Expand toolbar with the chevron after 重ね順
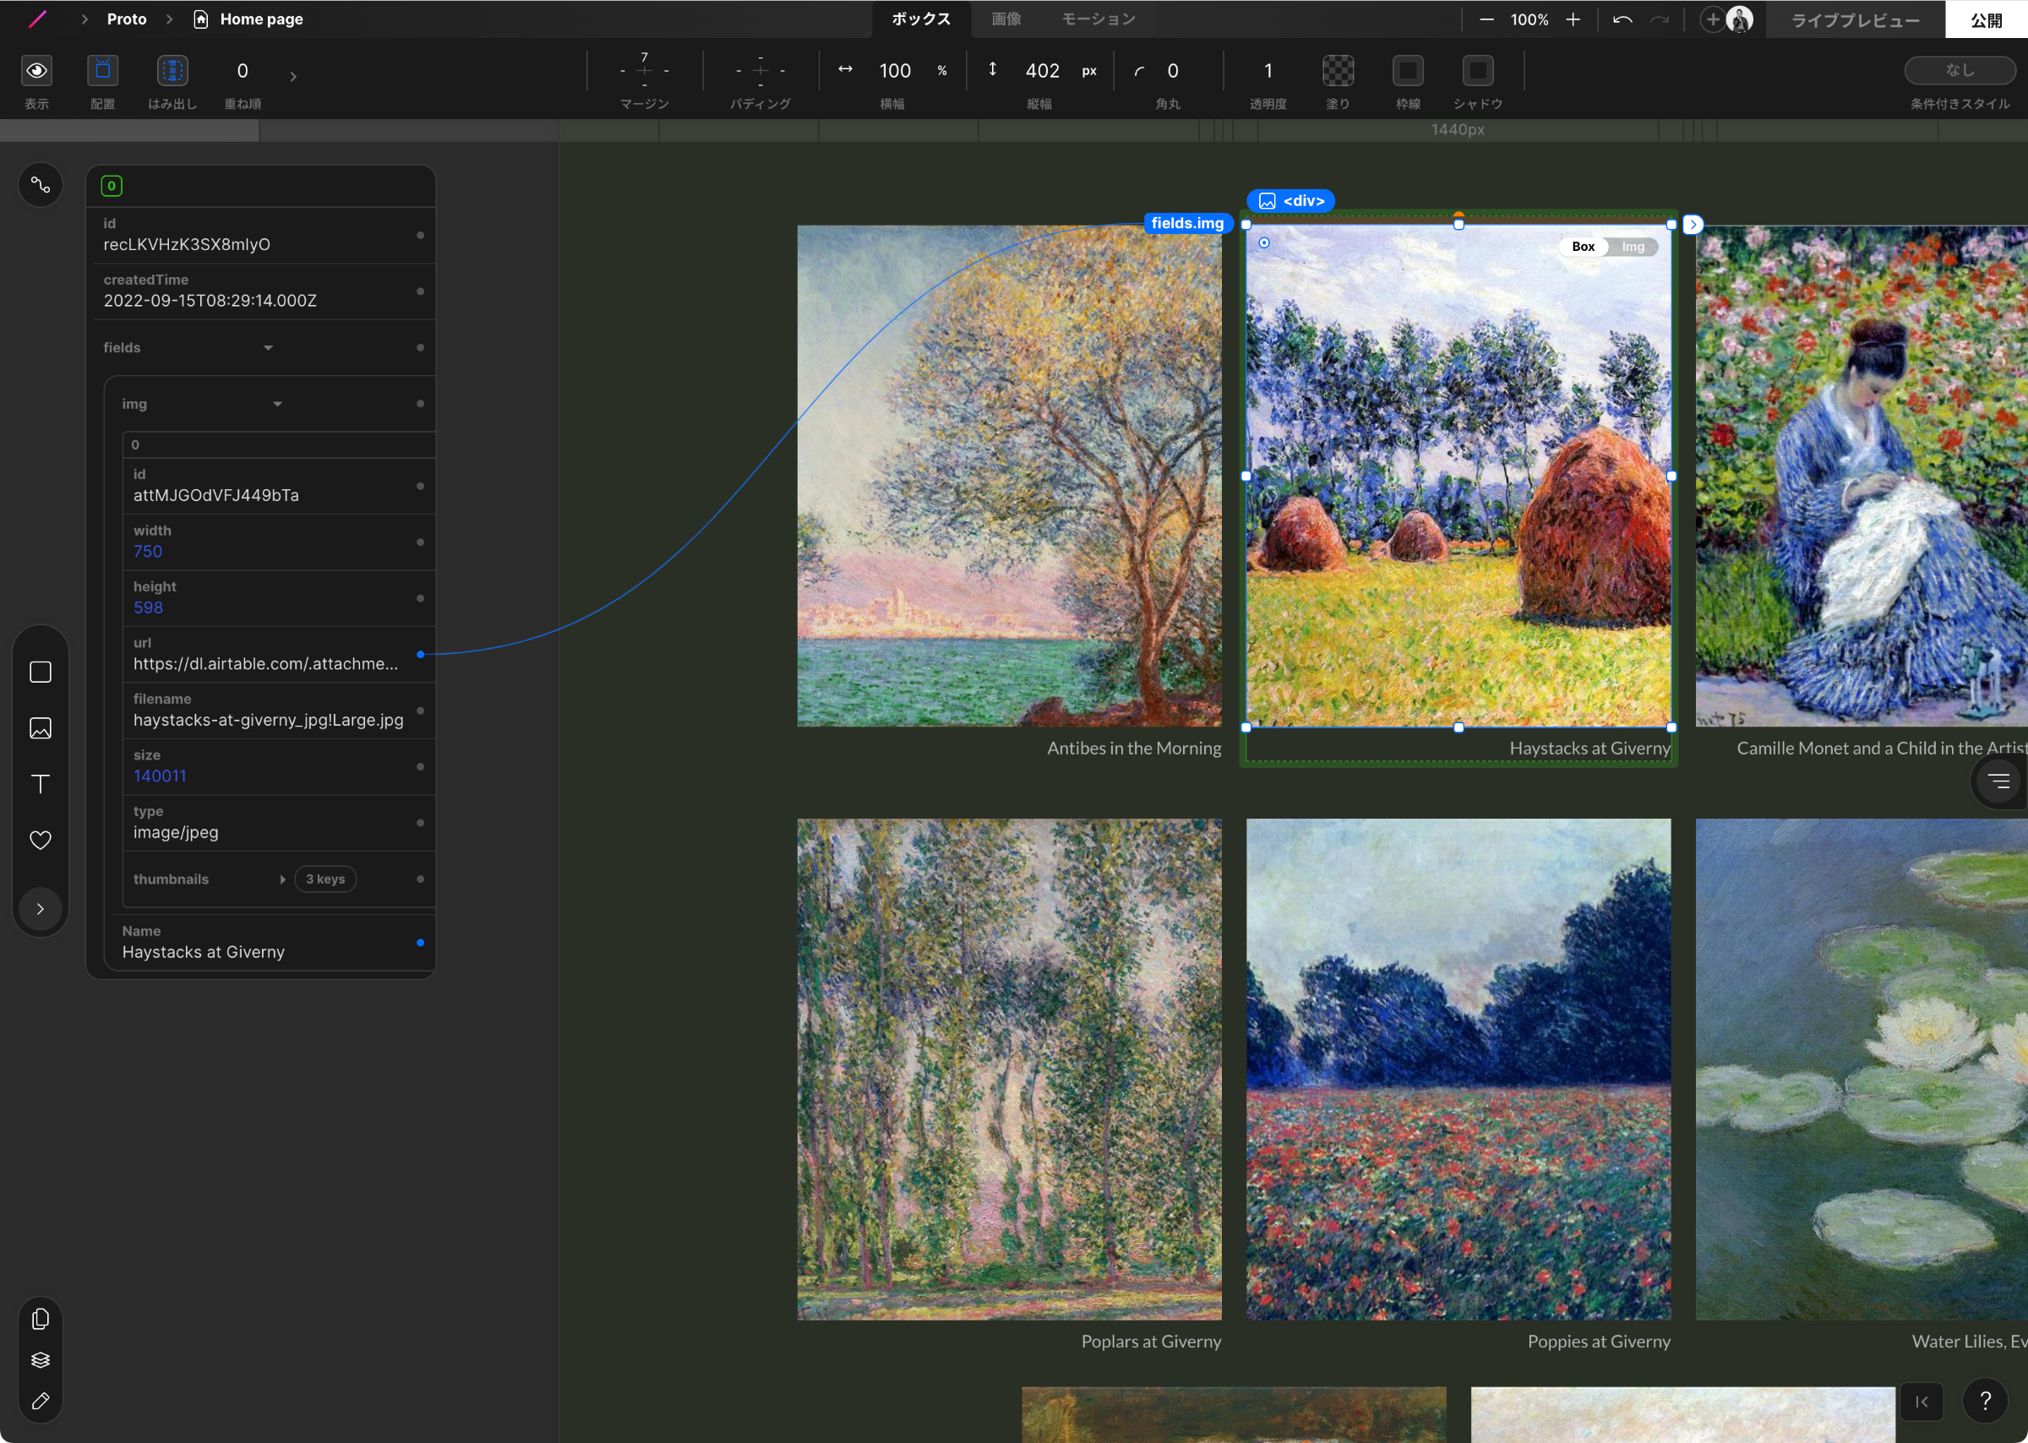 (293, 76)
